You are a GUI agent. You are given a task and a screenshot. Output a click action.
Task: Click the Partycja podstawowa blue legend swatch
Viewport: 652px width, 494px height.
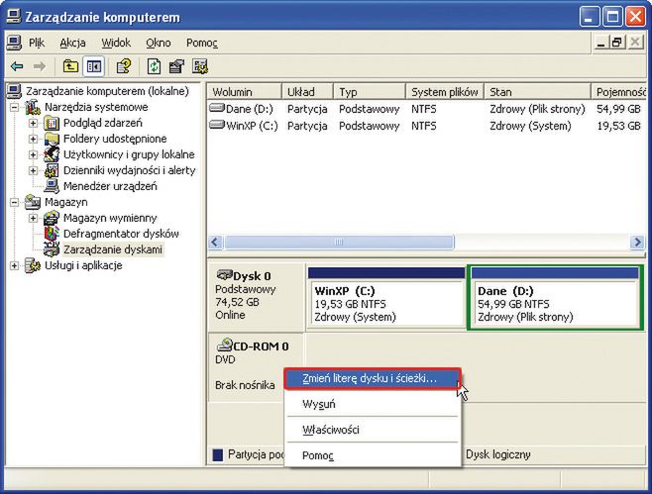pos(218,454)
